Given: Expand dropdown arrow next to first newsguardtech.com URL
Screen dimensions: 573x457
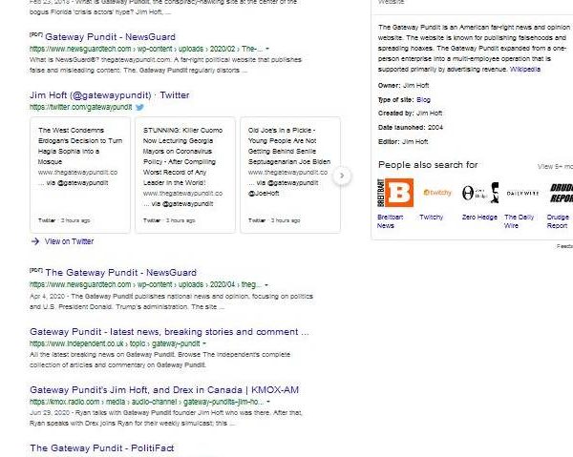Looking at the screenshot, I should coord(267,48).
